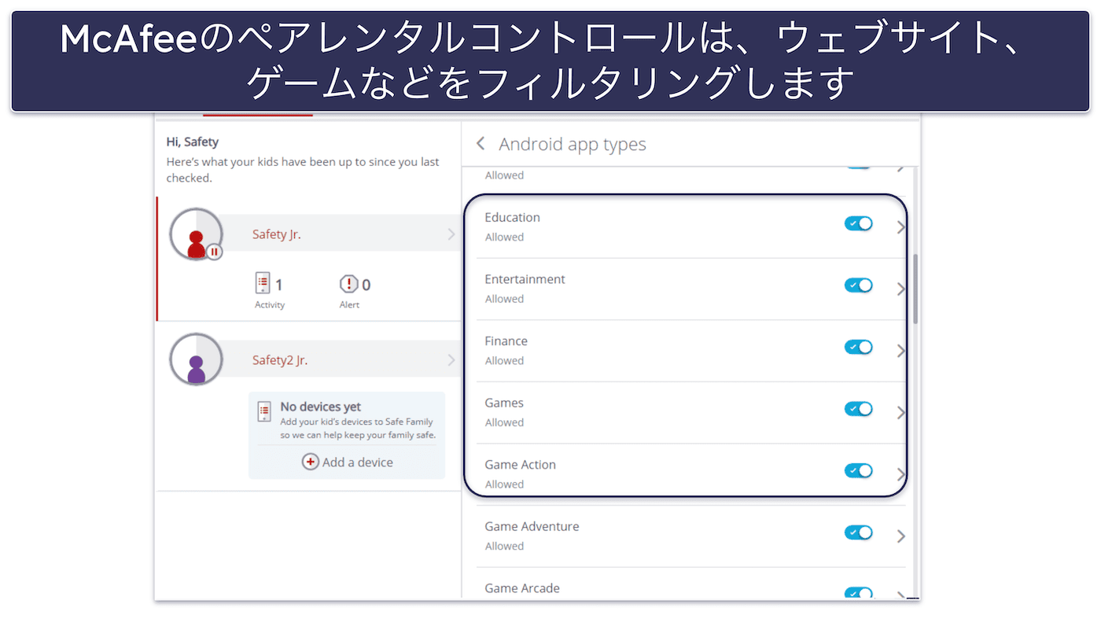
Task: Expand the Games row chevron
Action: pyautogui.click(x=901, y=412)
